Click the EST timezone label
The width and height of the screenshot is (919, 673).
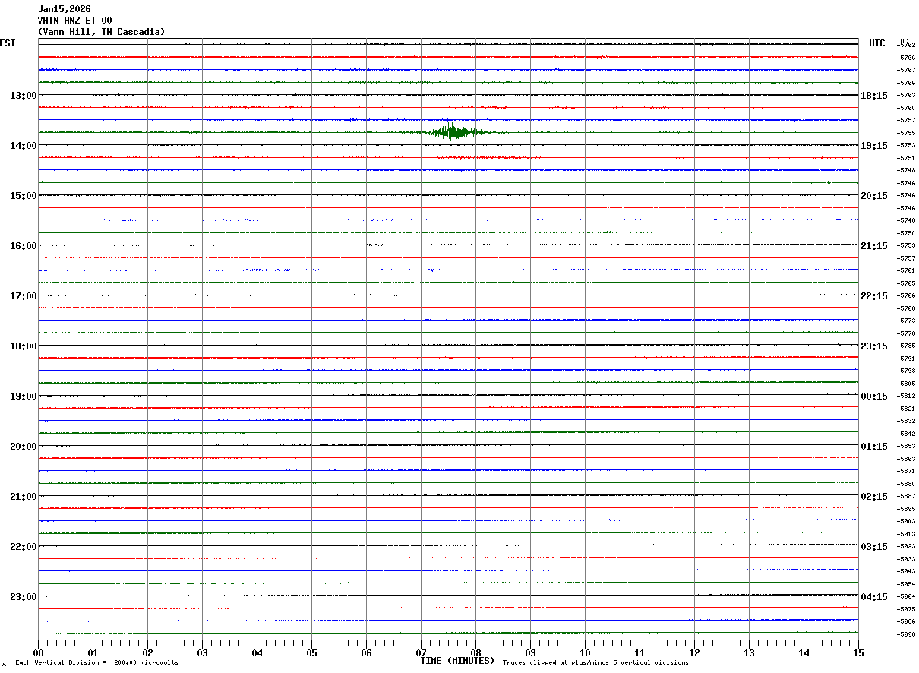[8, 43]
